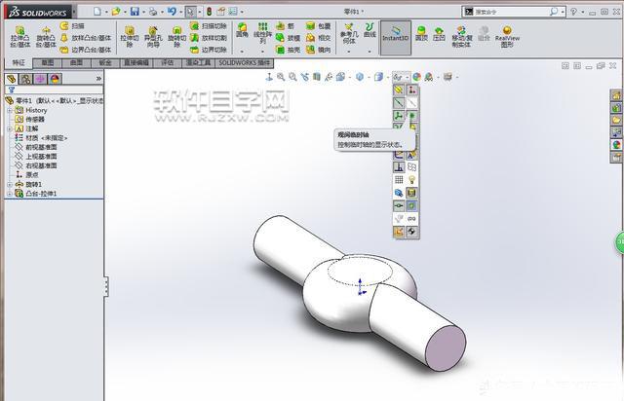Expand the 凸台-拉伸1 feature node
This screenshot has height=401, width=624.
(x=10, y=194)
